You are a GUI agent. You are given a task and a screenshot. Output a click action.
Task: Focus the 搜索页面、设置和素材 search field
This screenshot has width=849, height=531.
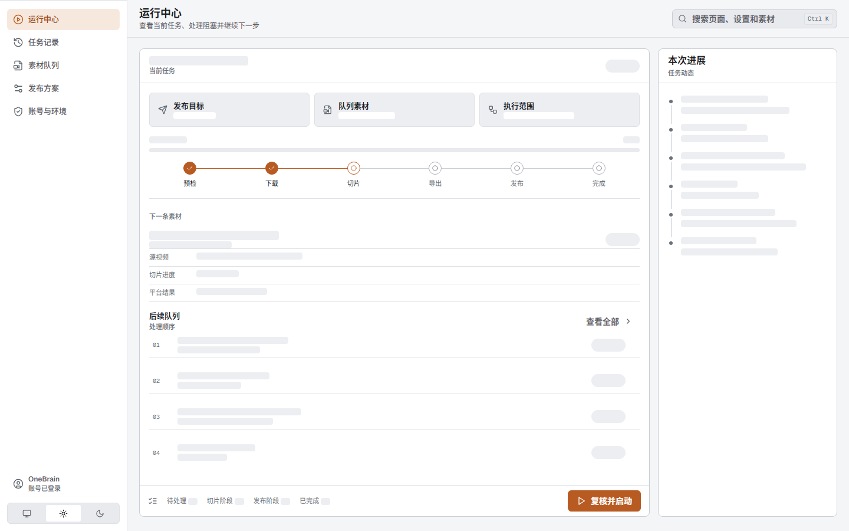754,19
